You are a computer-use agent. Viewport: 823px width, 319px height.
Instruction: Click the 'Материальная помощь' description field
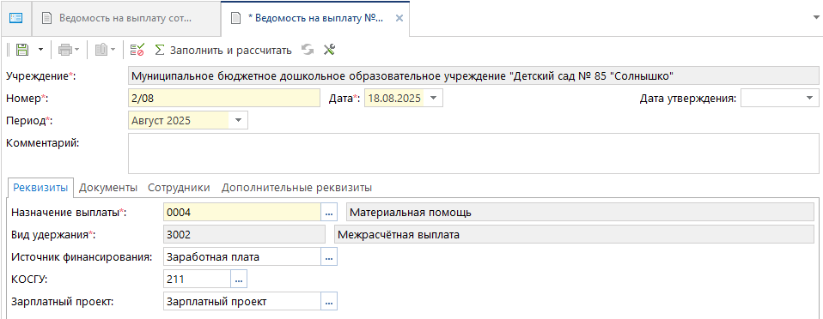580,213
